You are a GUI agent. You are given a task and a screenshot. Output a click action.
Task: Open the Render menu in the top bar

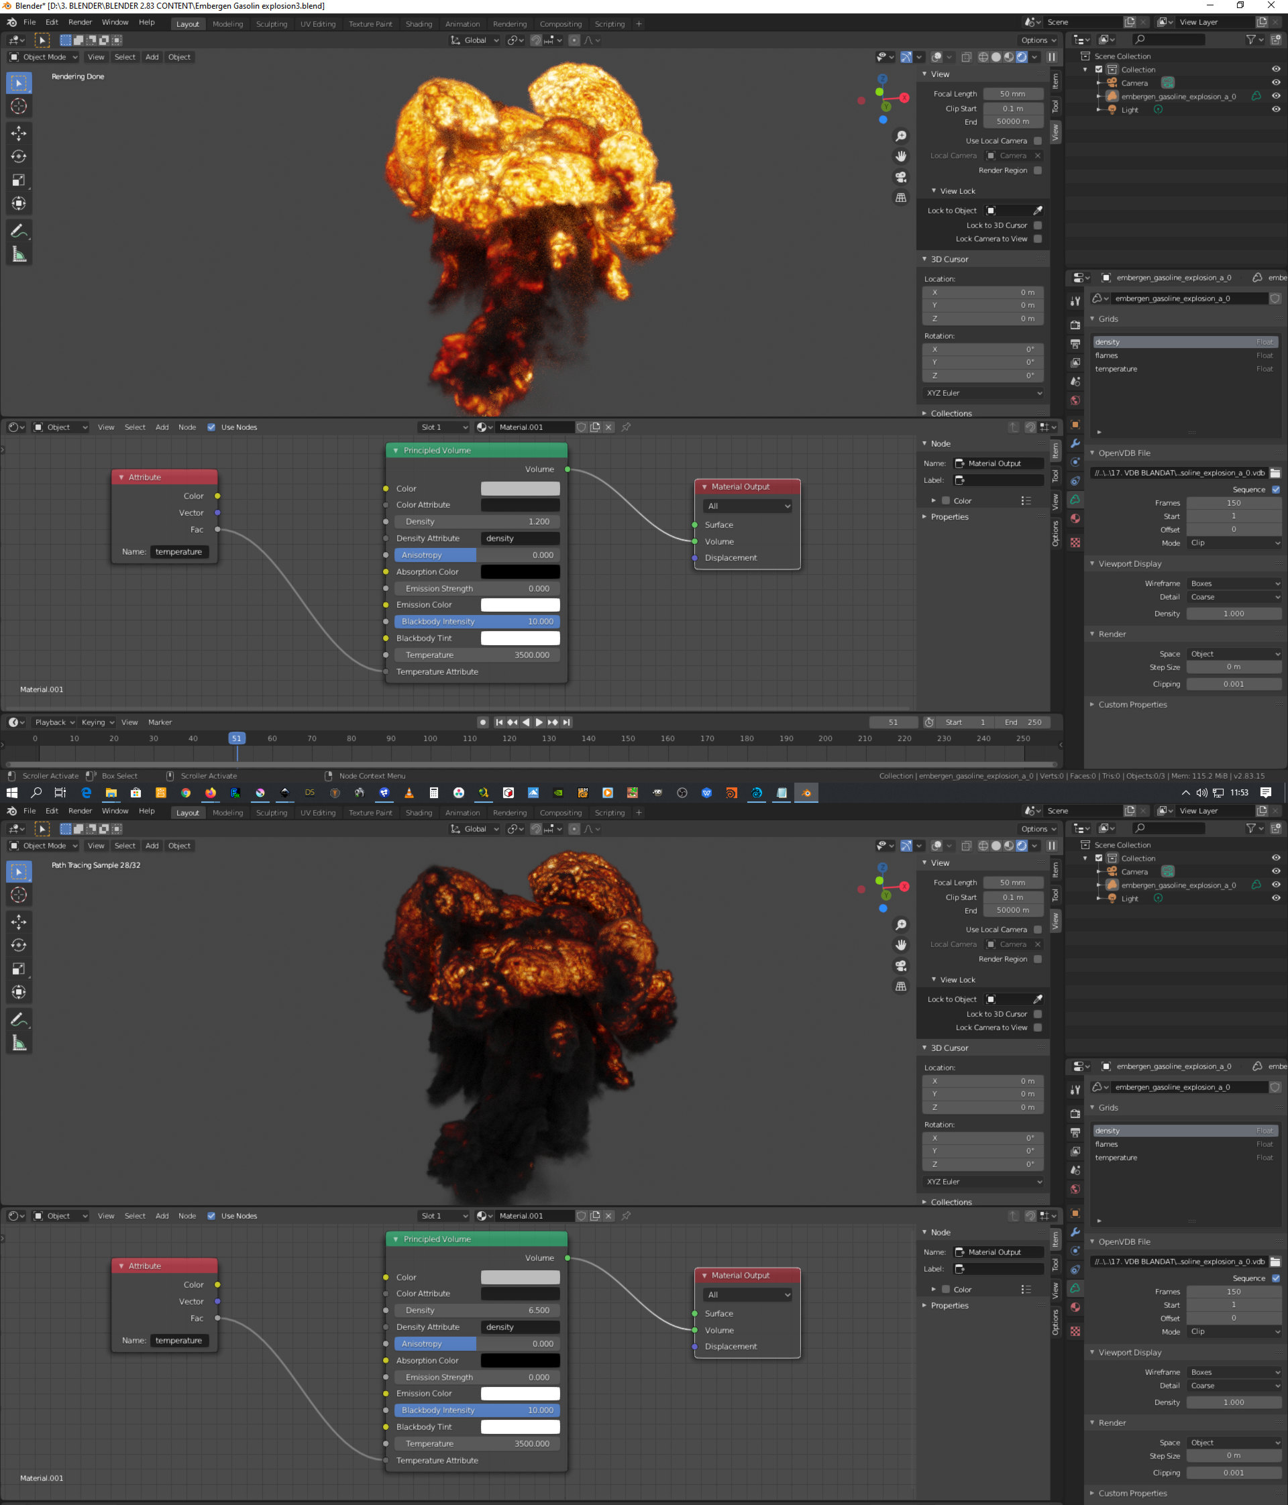[x=80, y=21]
